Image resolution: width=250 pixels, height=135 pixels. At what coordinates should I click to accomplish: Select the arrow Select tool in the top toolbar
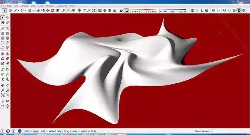point(4,10)
